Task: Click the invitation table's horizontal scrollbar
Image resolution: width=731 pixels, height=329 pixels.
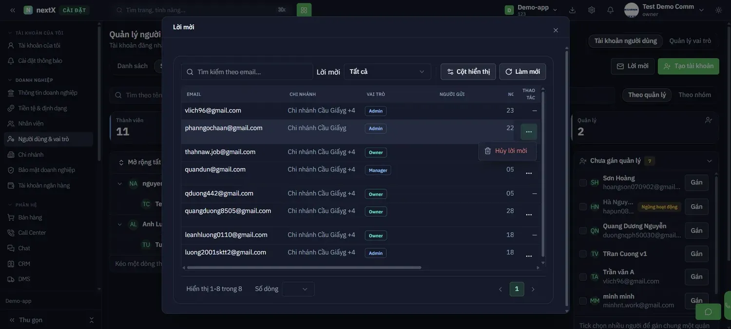Action: (x=304, y=268)
